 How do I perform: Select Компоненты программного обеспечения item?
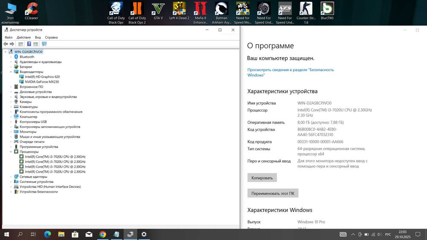51,112
